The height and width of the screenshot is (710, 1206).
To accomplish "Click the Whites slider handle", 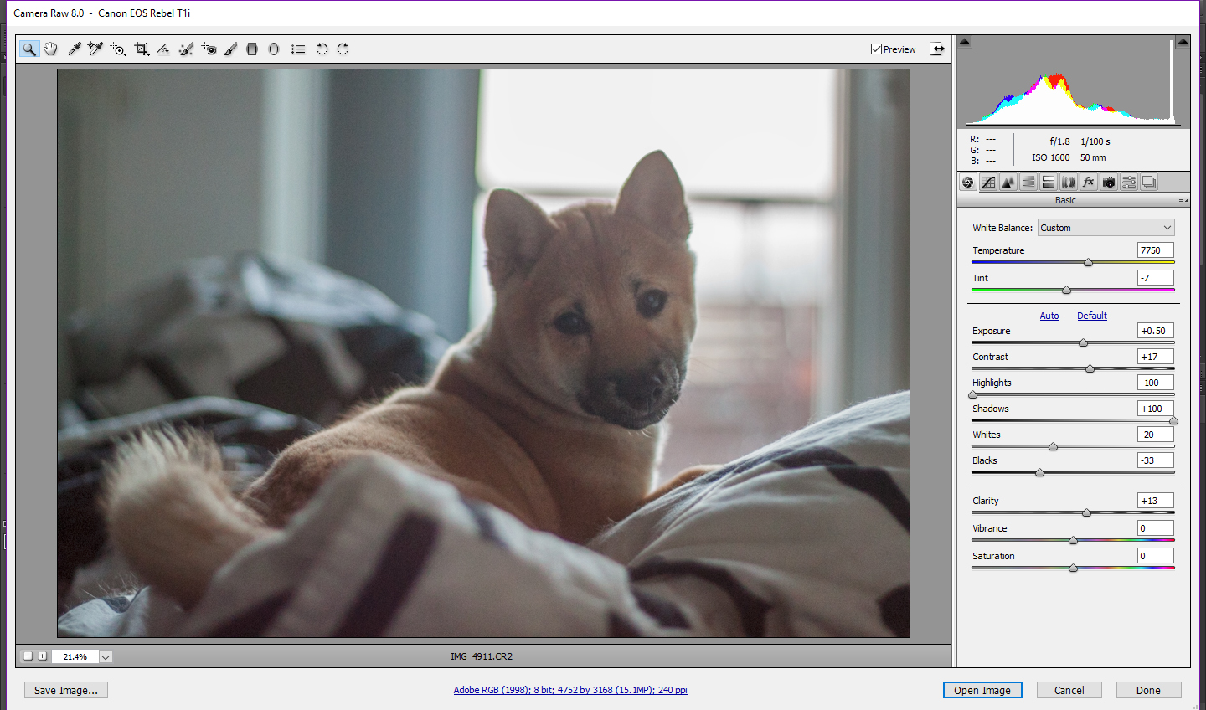I will [x=1053, y=447].
